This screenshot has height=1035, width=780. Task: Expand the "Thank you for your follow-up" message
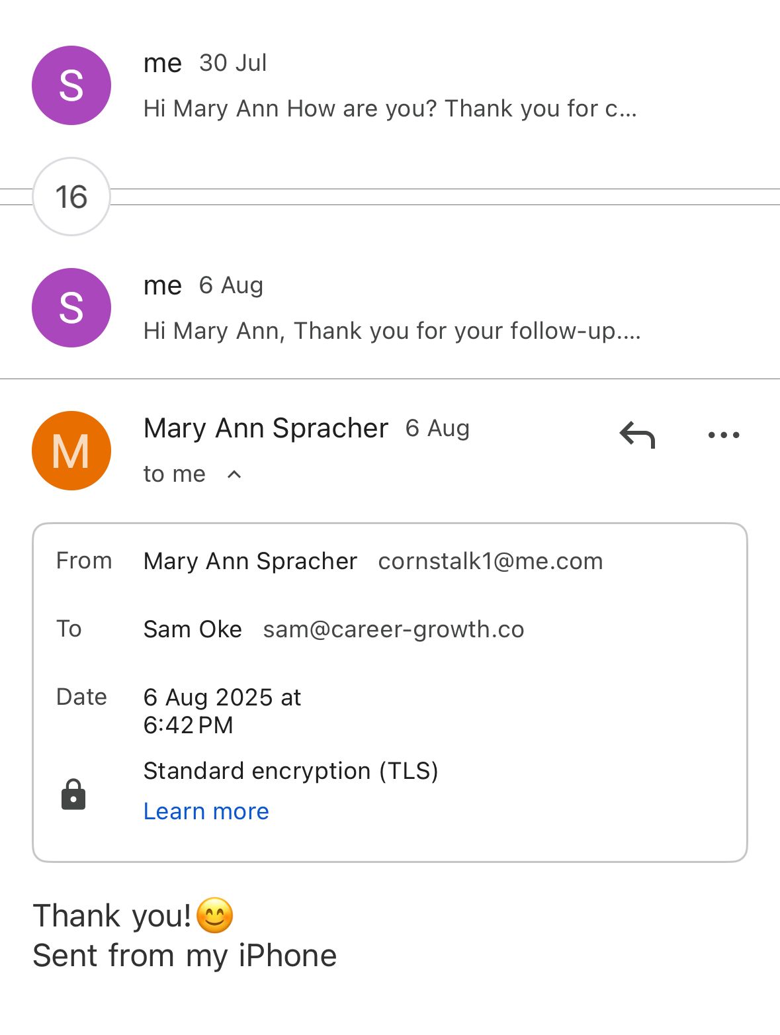click(x=392, y=331)
